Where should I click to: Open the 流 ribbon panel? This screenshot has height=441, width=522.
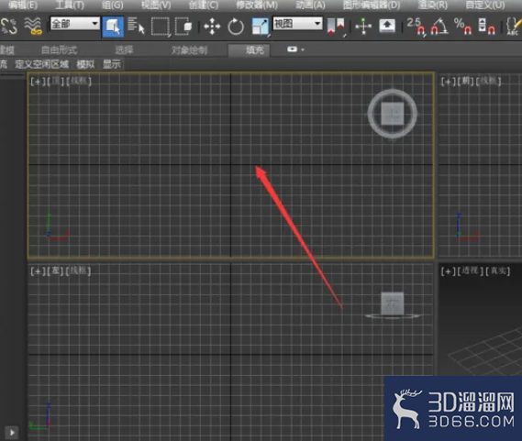[4, 64]
